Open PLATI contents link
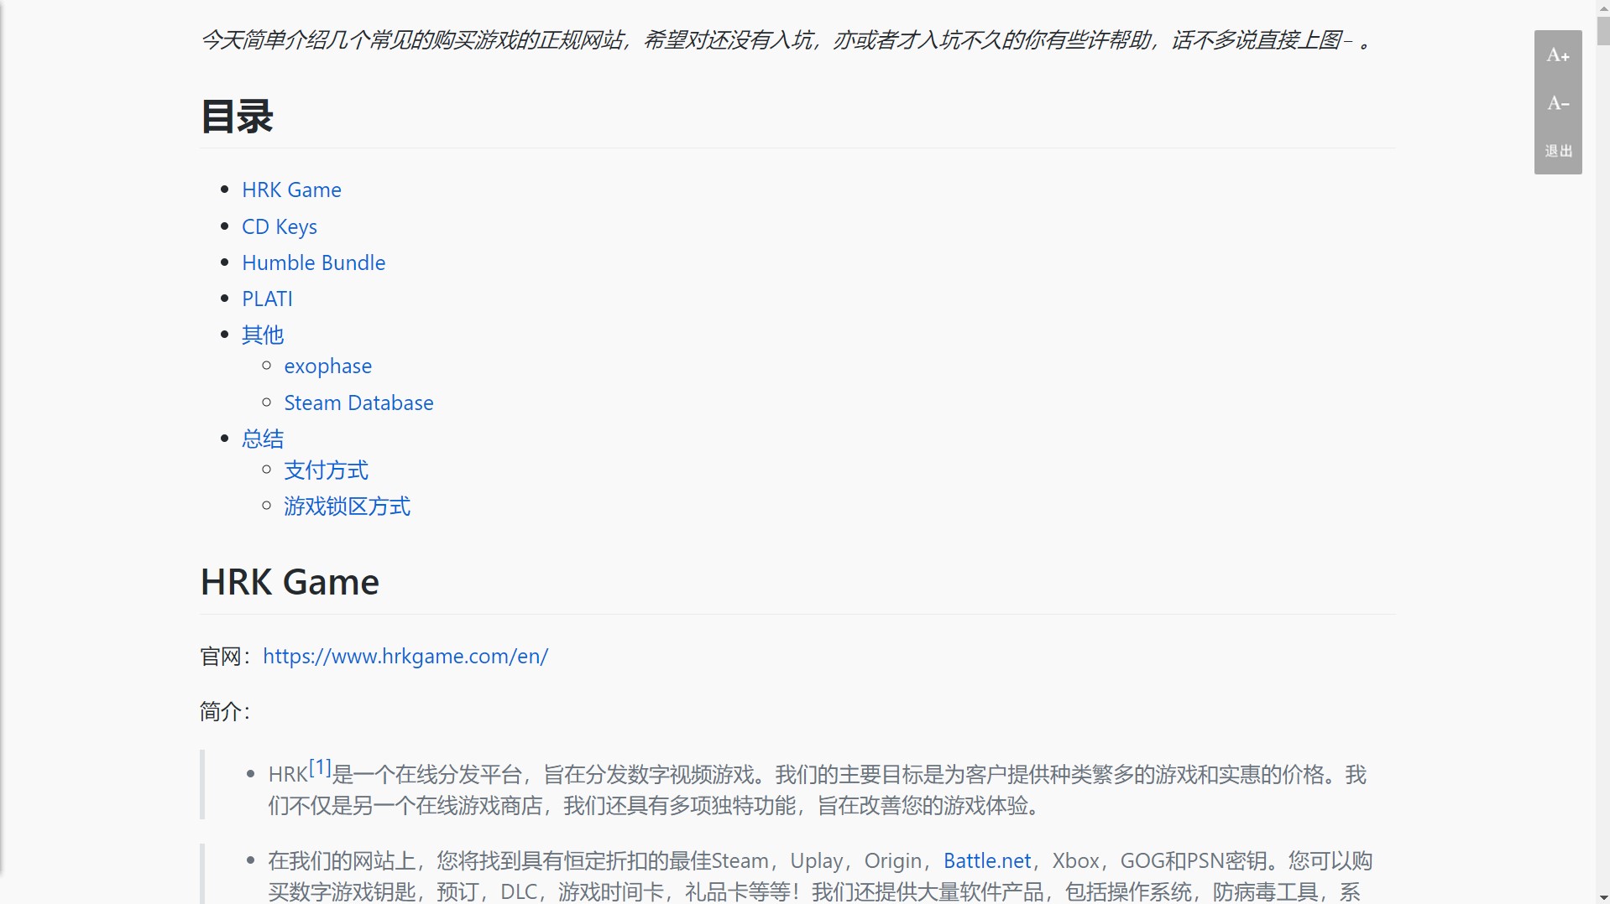The image size is (1610, 904). coord(267,299)
